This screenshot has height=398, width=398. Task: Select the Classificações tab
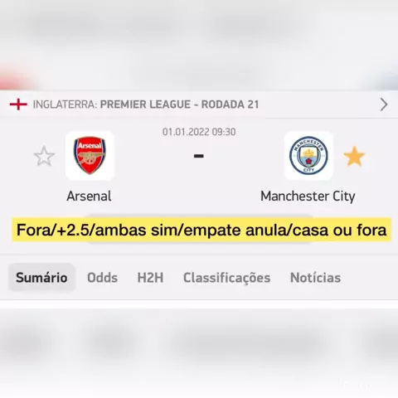point(227,278)
